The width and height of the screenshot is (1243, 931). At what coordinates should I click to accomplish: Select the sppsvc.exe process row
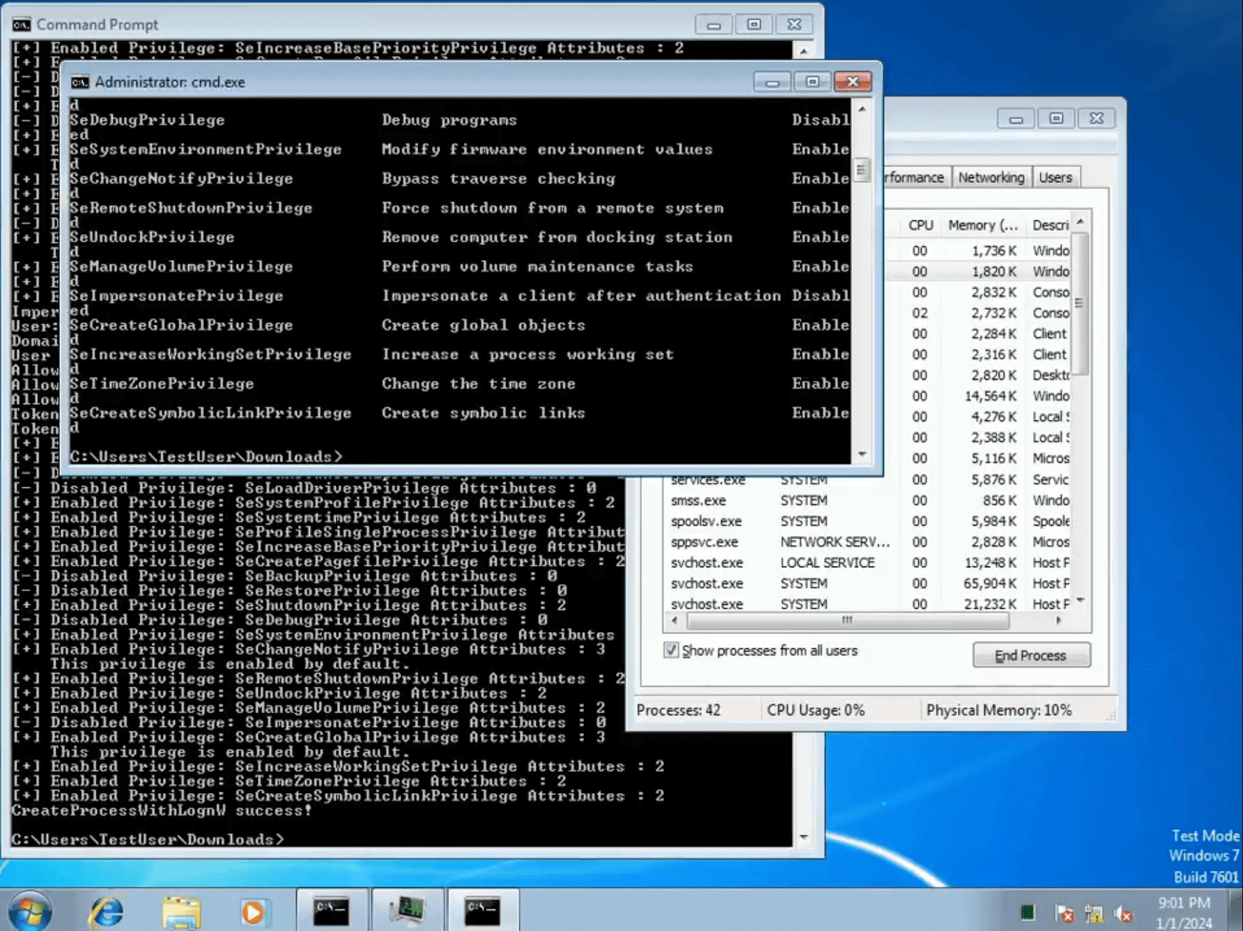point(867,542)
